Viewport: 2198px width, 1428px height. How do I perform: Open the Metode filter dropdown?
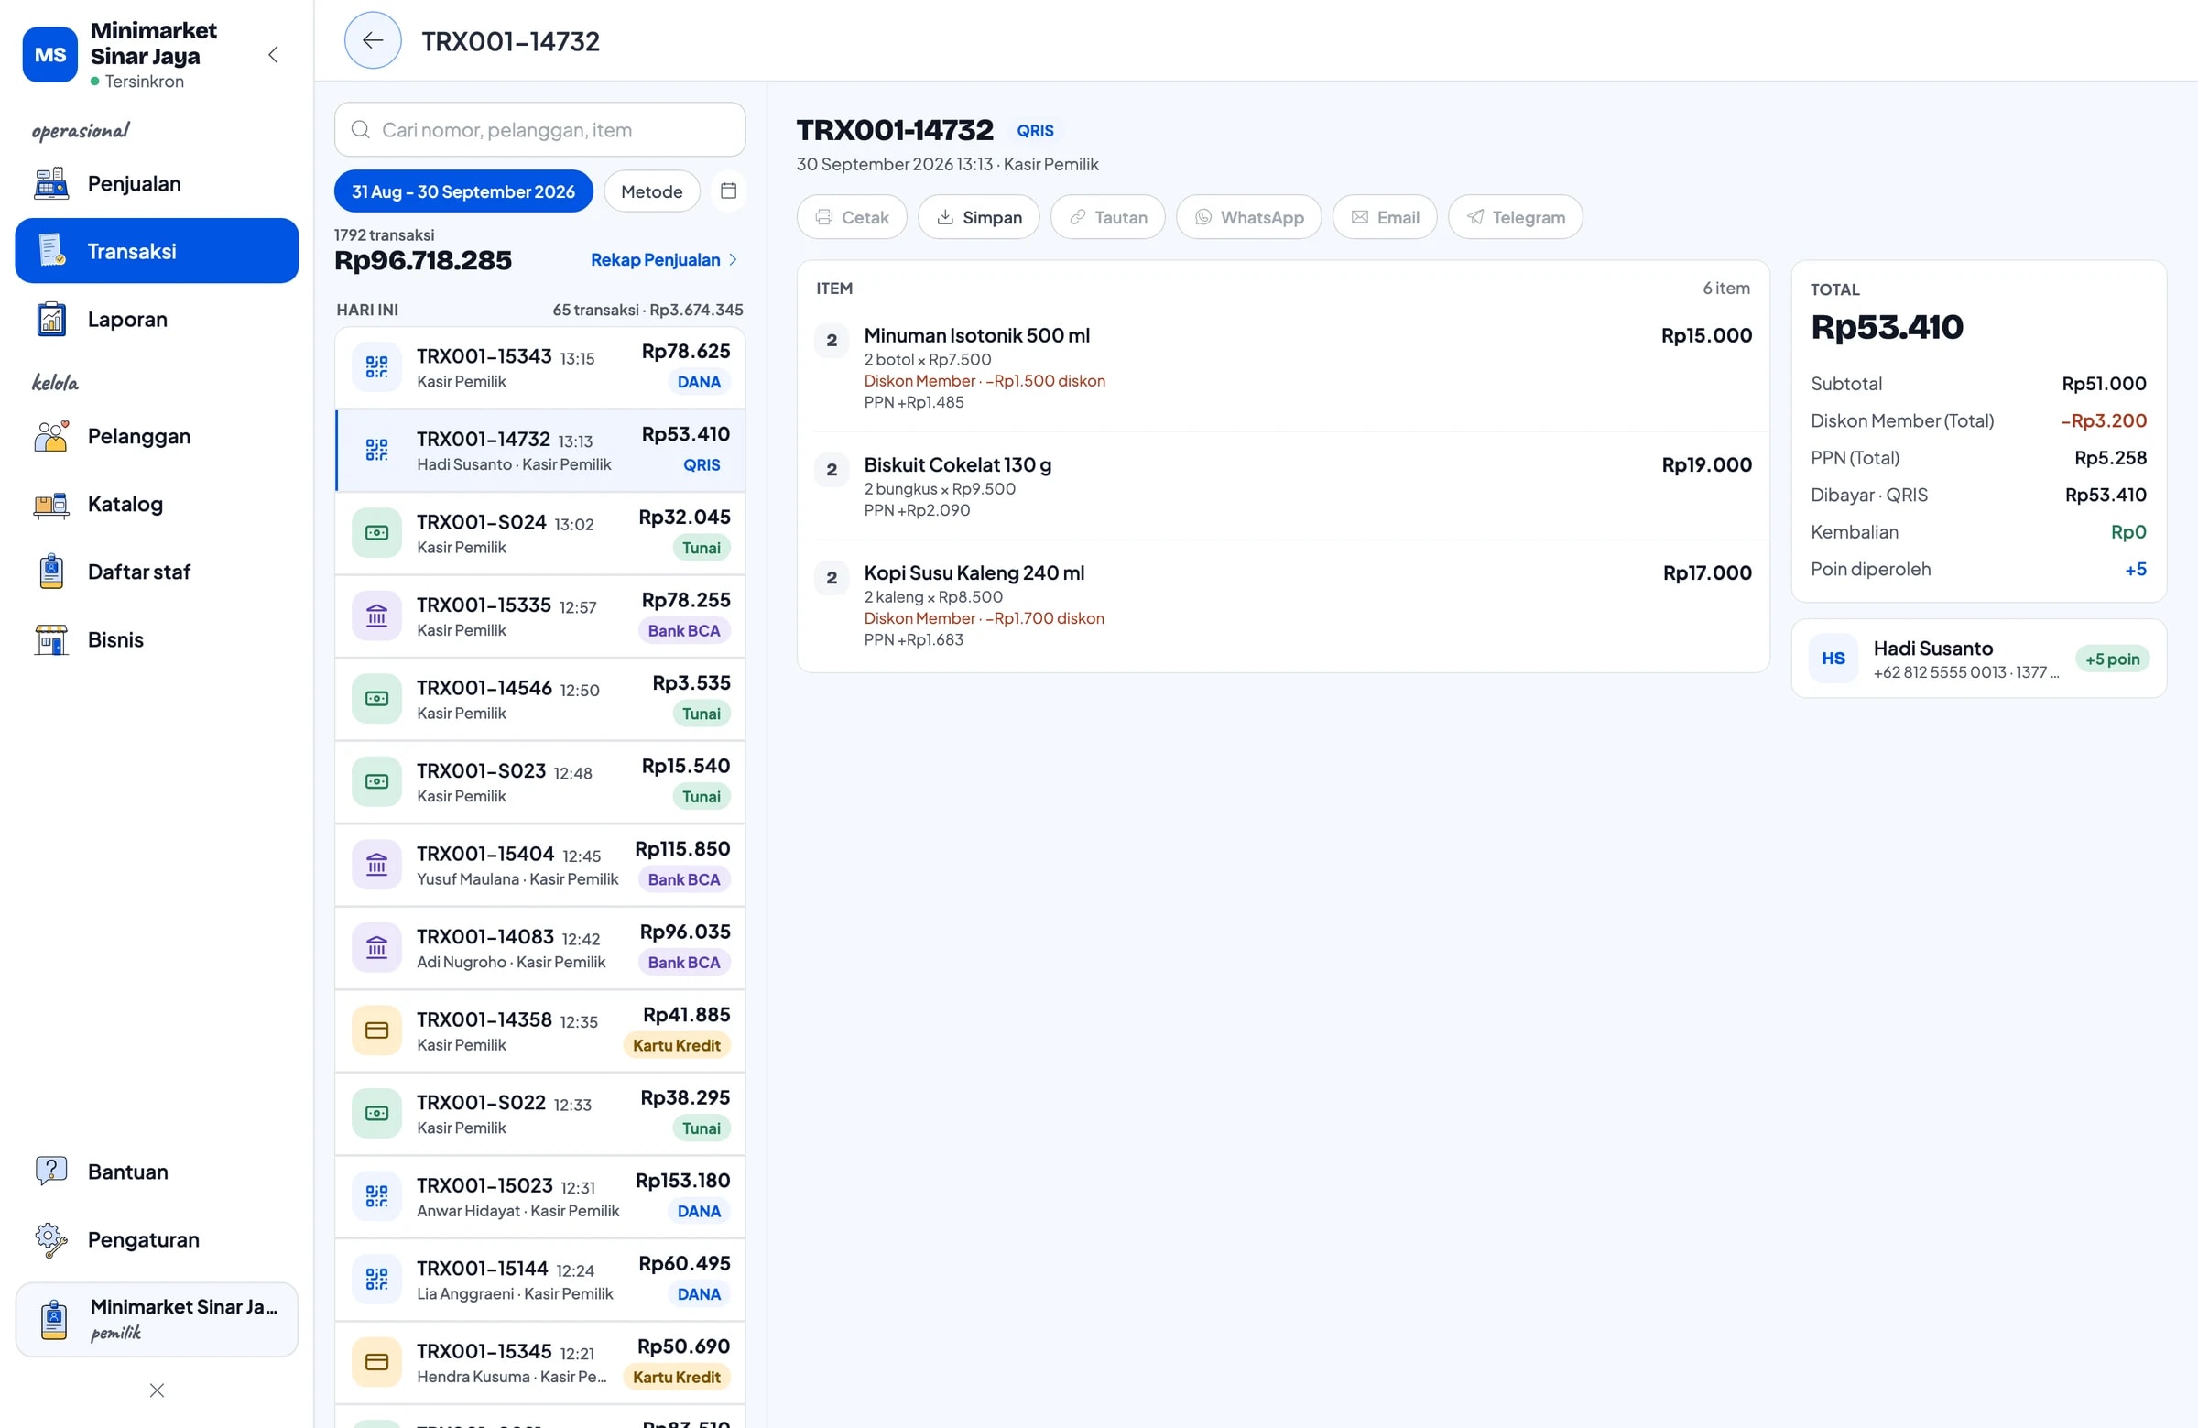point(651,191)
